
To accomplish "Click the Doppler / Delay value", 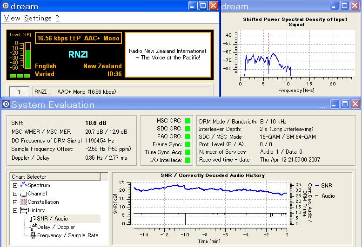I will 106,158.
